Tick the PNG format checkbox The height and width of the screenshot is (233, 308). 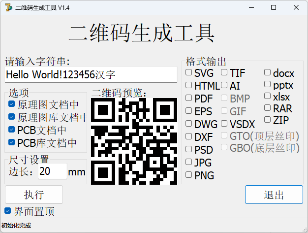[x=188, y=175]
